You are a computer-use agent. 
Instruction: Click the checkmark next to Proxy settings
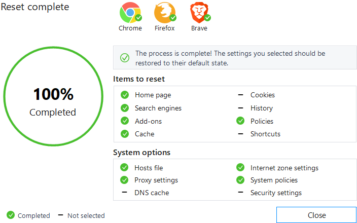[x=124, y=180]
